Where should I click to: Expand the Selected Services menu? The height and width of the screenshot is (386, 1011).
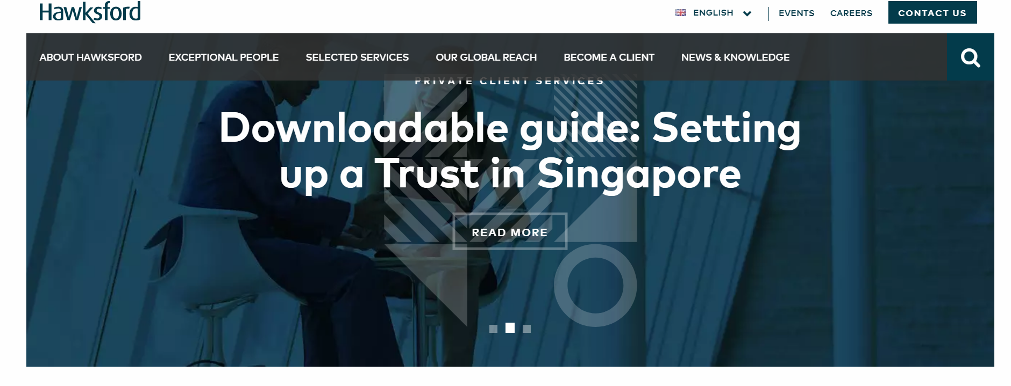(357, 57)
